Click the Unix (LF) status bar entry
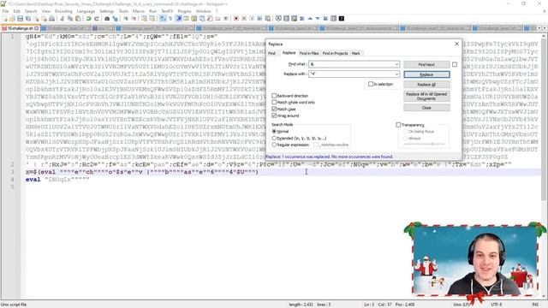 coord(462,305)
